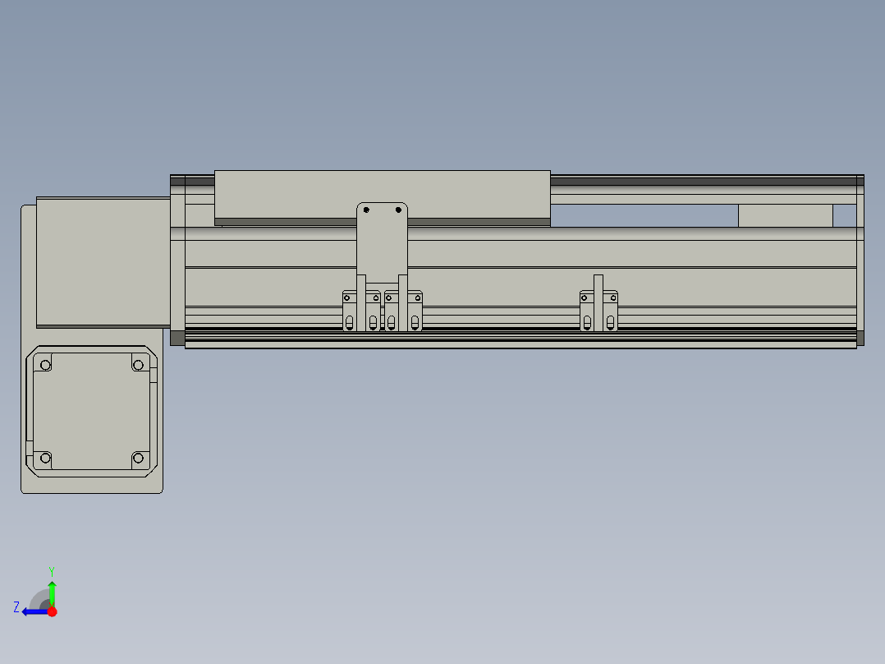Select the sensor flag bracket with two holes
Screen dimensions: 885x664
pos(382,243)
